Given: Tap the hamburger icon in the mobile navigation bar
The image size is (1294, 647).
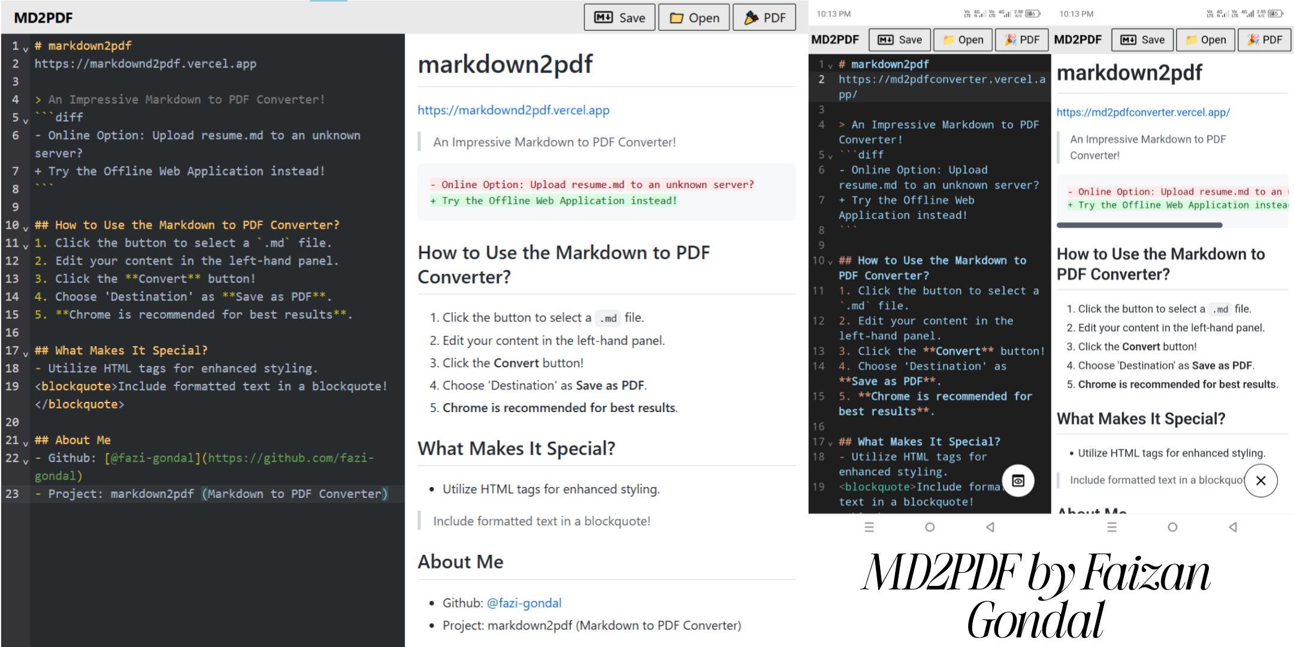Looking at the screenshot, I should click(869, 527).
